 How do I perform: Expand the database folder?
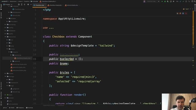click(5, 31)
